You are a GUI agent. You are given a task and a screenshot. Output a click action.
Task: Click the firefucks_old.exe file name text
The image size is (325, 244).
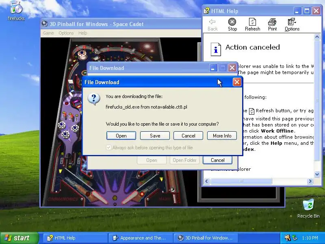[123, 107]
